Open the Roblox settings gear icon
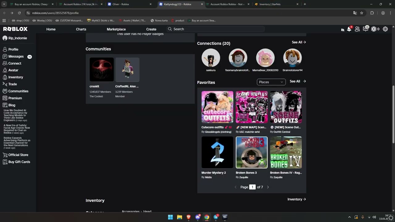395x222 pixels. click(385, 29)
